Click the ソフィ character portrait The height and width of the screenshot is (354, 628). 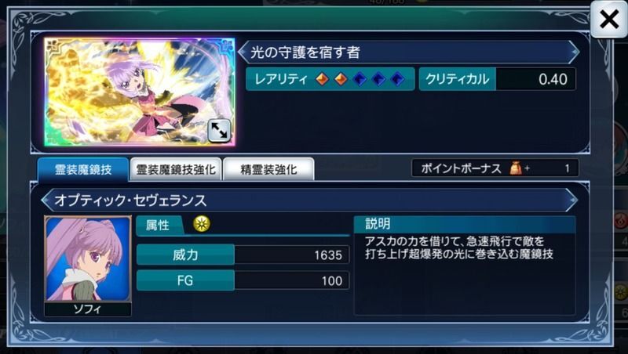88,258
